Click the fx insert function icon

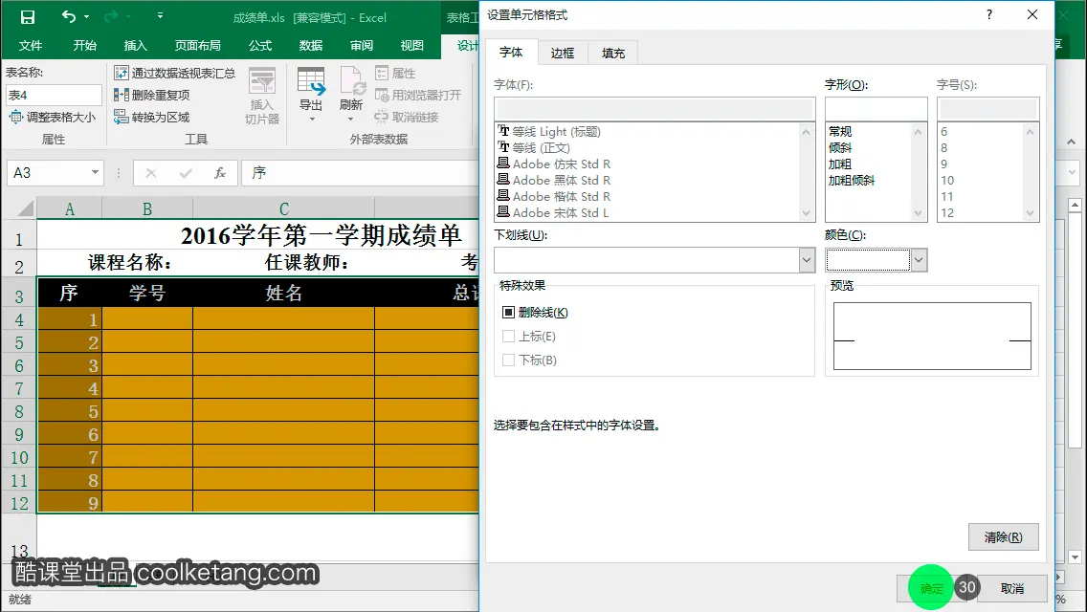(220, 172)
